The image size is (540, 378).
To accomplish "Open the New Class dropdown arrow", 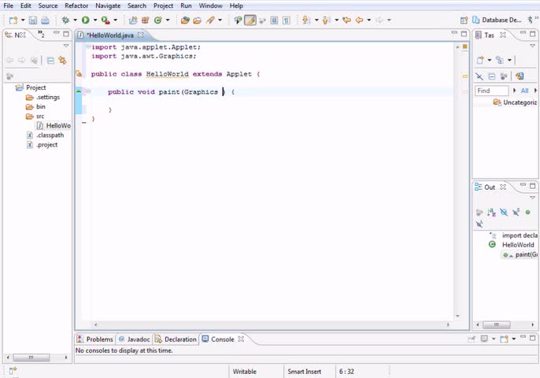I will (x=168, y=20).
